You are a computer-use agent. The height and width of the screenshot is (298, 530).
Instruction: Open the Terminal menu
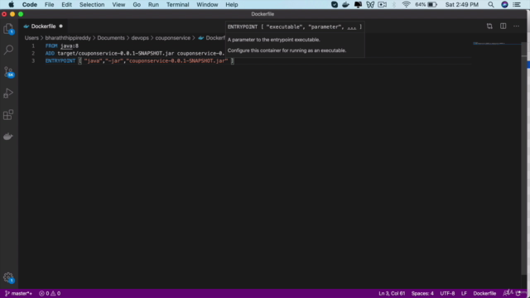(177, 5)
